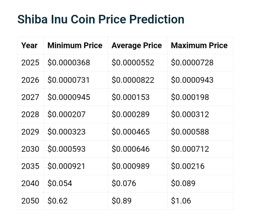Viewport: 255px width, 221px height.
Task: Select the 2025 year cell
Action: pos(30,63)
